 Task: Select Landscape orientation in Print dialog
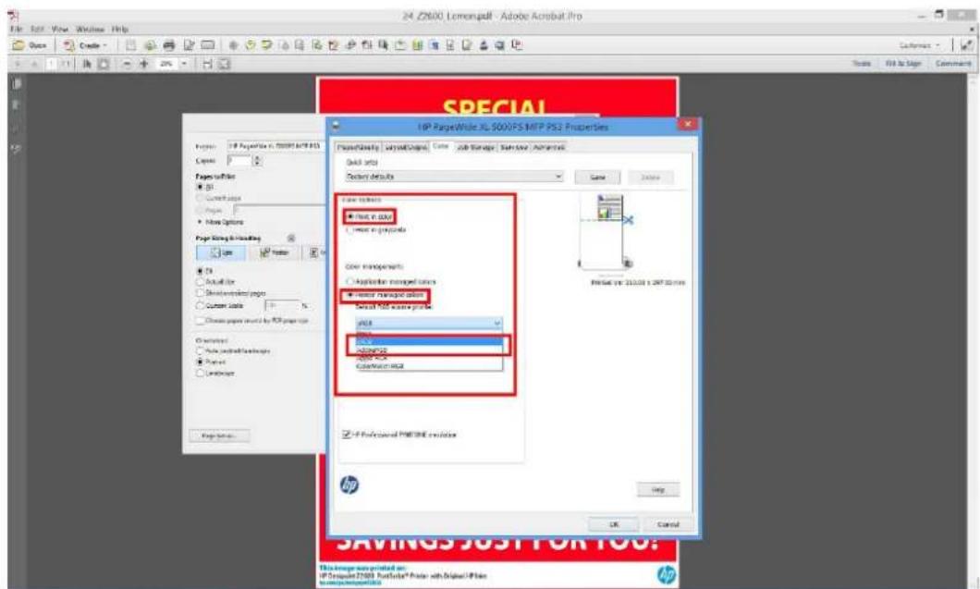(201, 374)
